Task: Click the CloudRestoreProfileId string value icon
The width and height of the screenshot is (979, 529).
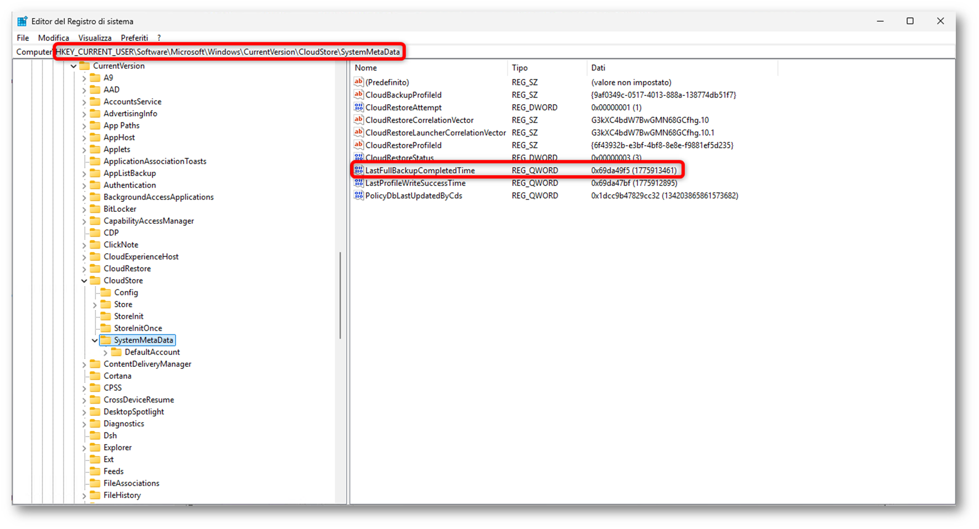Action: point(359,146)
